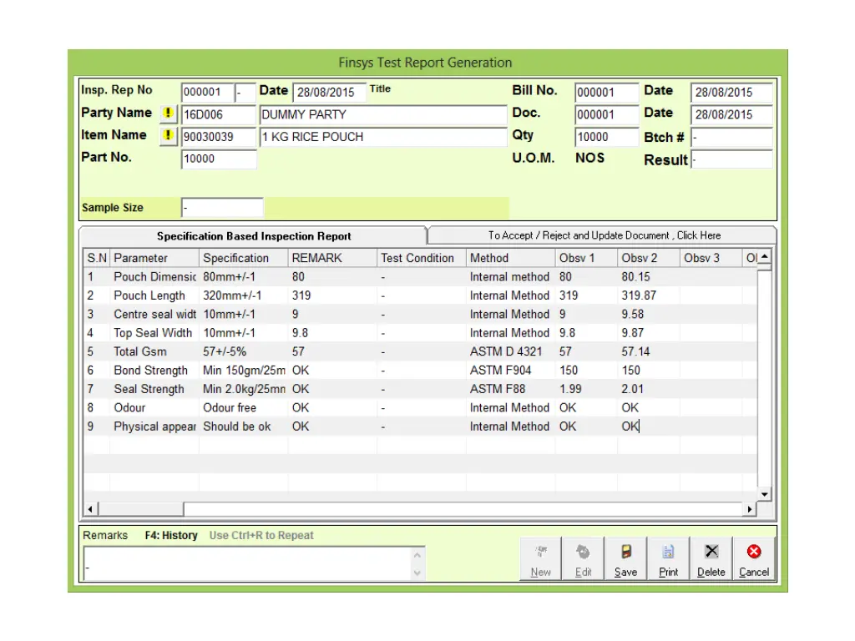The width and height of the screenshot is (855, 641).
Task: Click the Bill No. field
Action: (x=606, y=92)
